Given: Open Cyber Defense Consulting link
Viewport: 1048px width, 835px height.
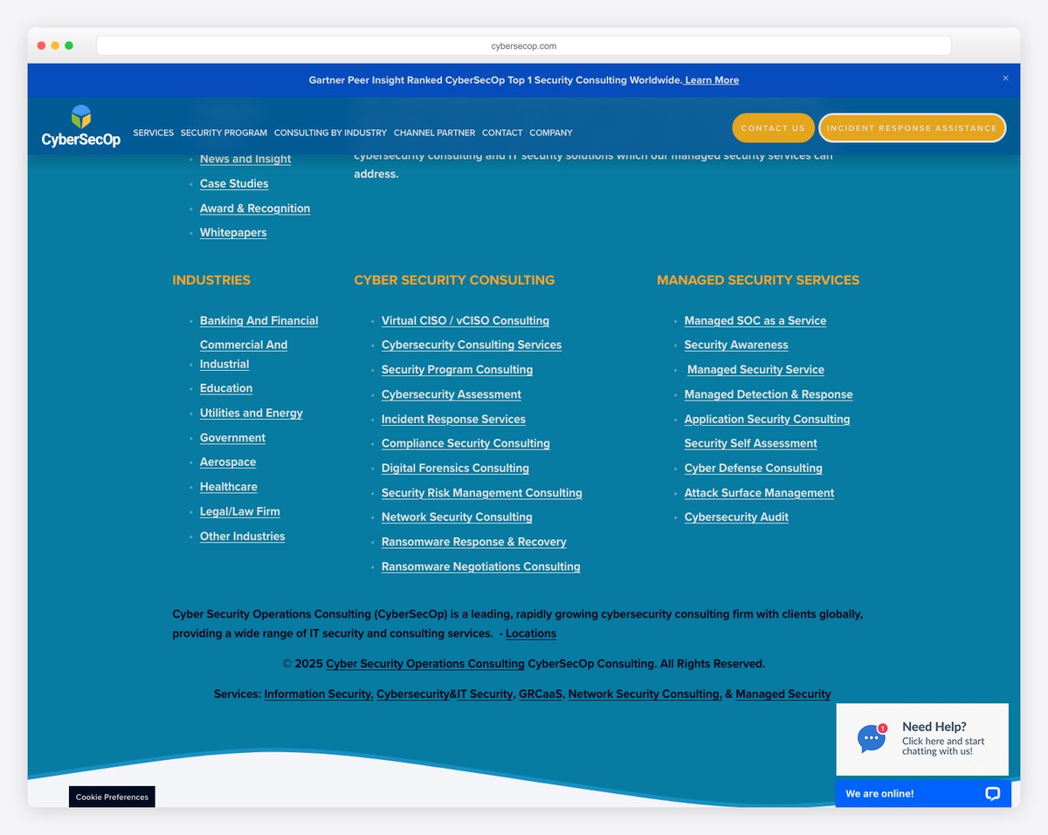Looking at the screenshot, I should pyautogui.click(x=754, y=469).
